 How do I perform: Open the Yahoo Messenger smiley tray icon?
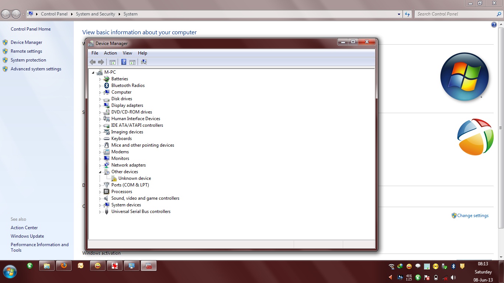tap(409, 266)
